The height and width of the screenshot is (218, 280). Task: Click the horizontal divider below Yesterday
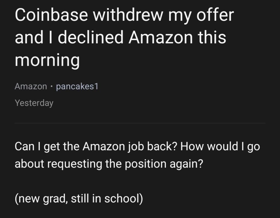click(x=140, y=123)
